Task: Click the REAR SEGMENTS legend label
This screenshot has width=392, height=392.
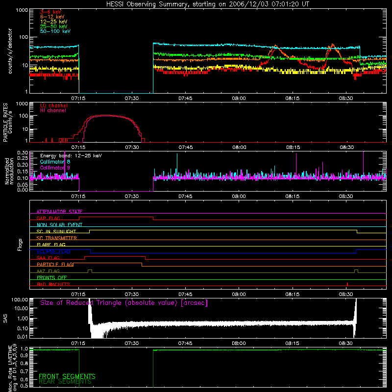Action: coord(65,382)
